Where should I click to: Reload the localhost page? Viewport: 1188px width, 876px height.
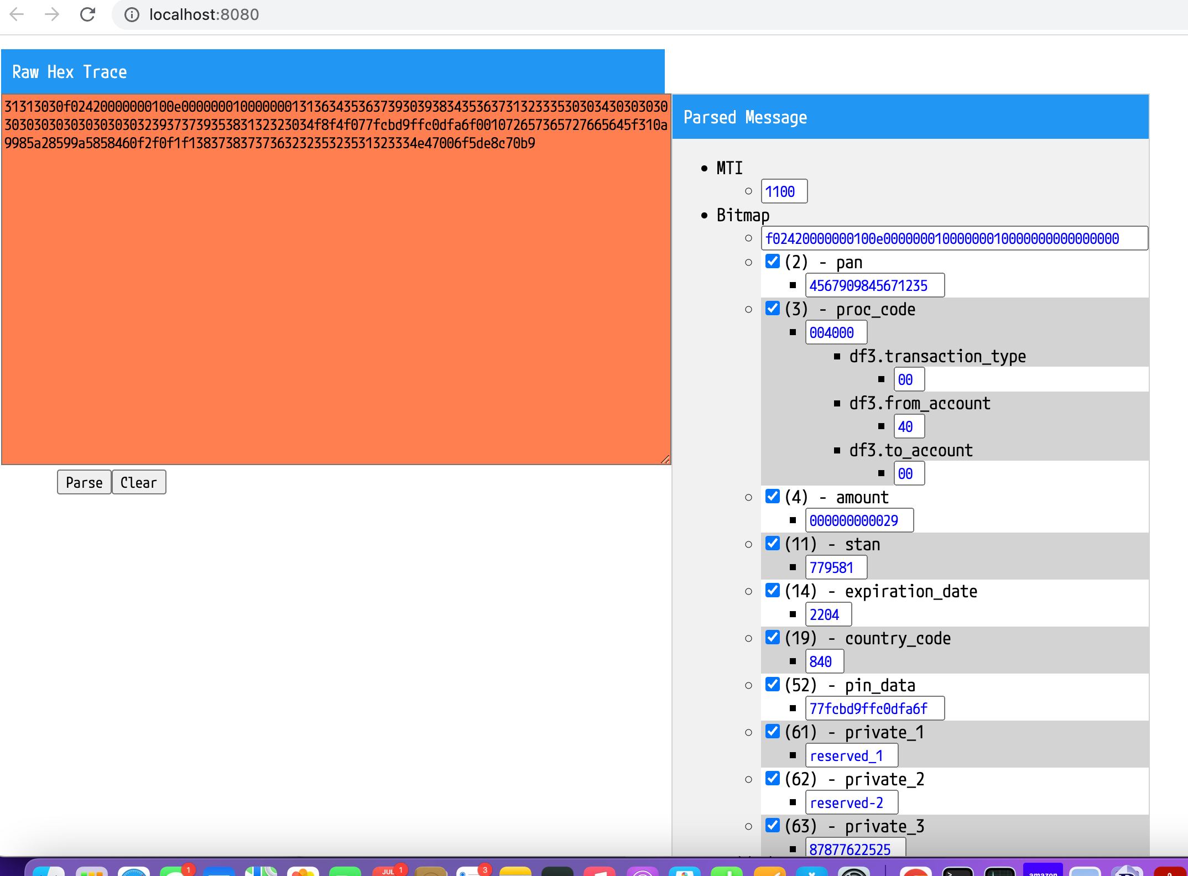(87, 14)
